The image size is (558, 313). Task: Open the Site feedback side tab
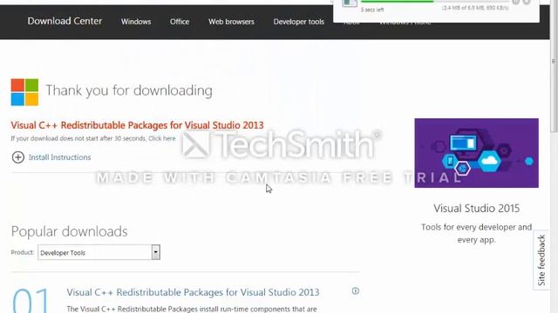(x=541, y=260)
